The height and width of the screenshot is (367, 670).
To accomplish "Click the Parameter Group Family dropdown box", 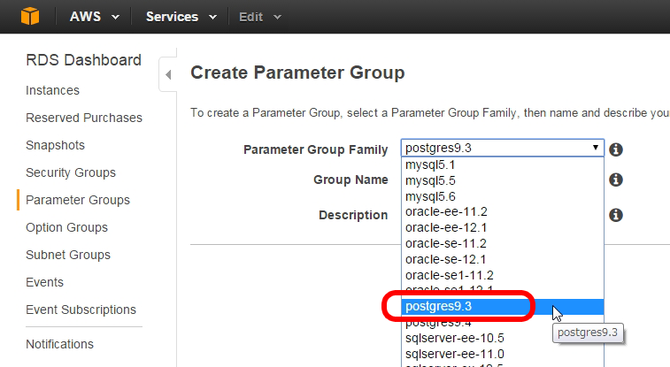I will 503,148.
